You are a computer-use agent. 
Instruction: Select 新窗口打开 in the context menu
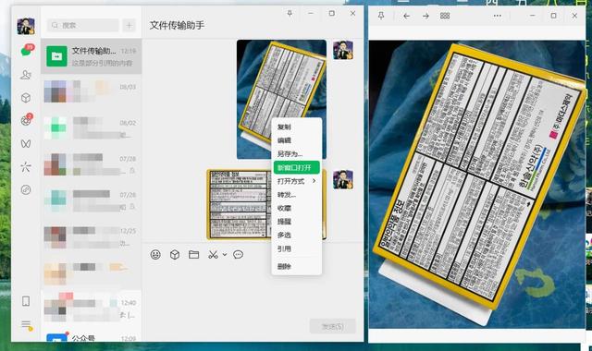point(296,167)
